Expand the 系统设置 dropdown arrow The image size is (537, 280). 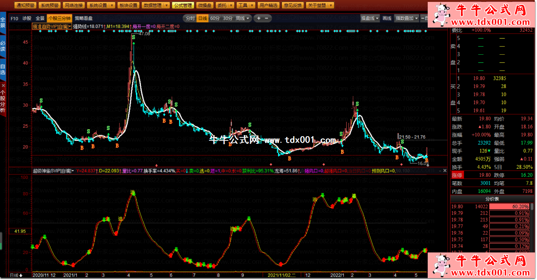(112, 5)
